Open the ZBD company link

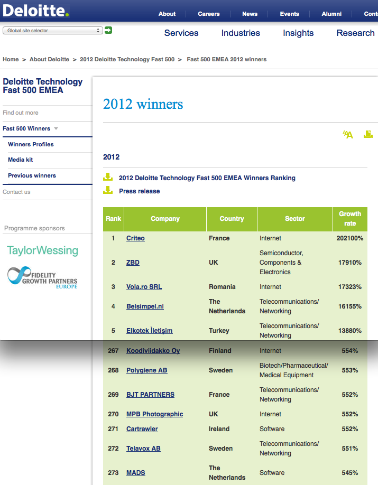(133, 262)
